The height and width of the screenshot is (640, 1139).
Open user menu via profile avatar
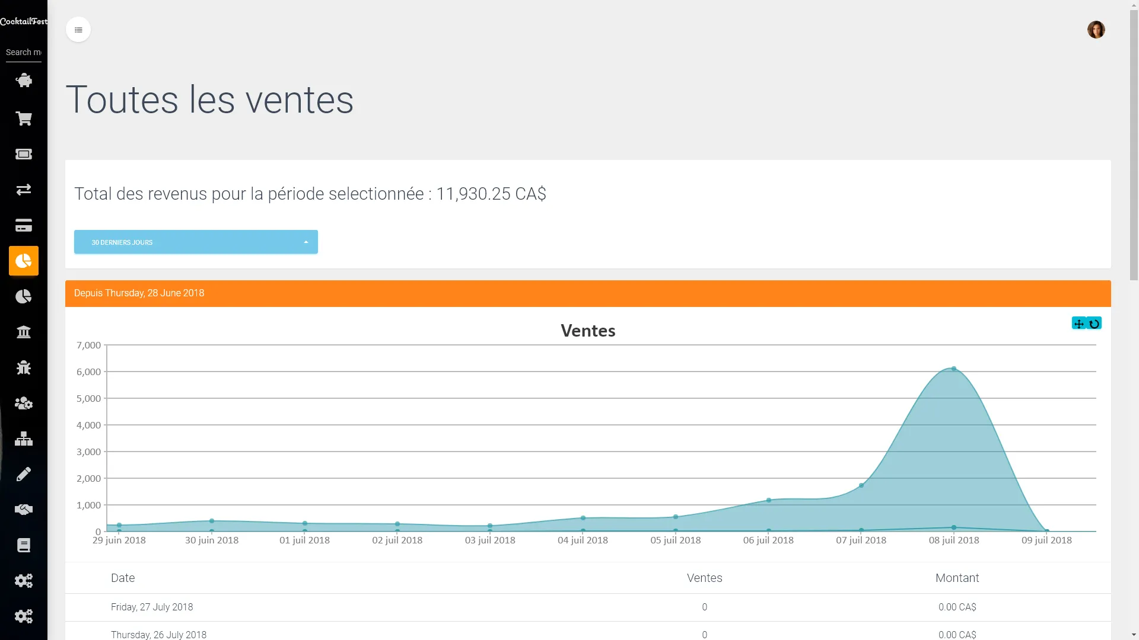point(1096,30)
